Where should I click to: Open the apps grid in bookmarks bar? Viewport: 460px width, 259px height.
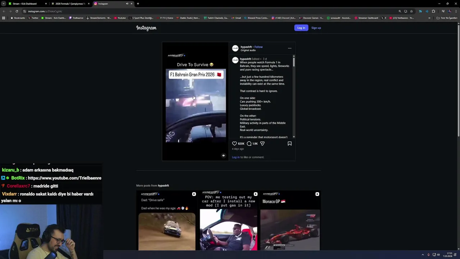(x=4, y=18)
